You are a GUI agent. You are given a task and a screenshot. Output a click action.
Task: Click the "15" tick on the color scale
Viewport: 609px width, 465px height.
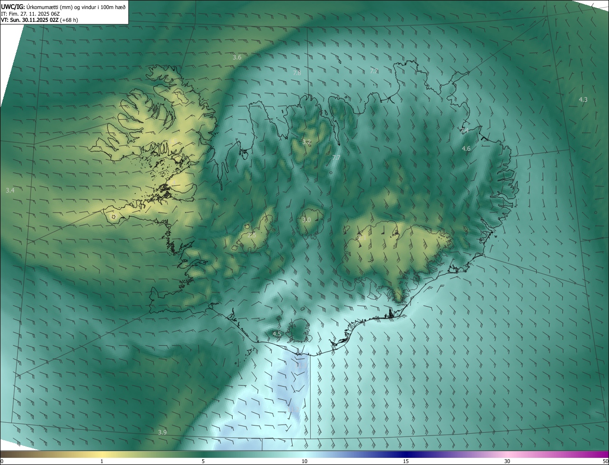tap(406, 461)
